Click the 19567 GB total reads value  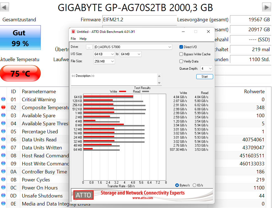tap(251, 19)
